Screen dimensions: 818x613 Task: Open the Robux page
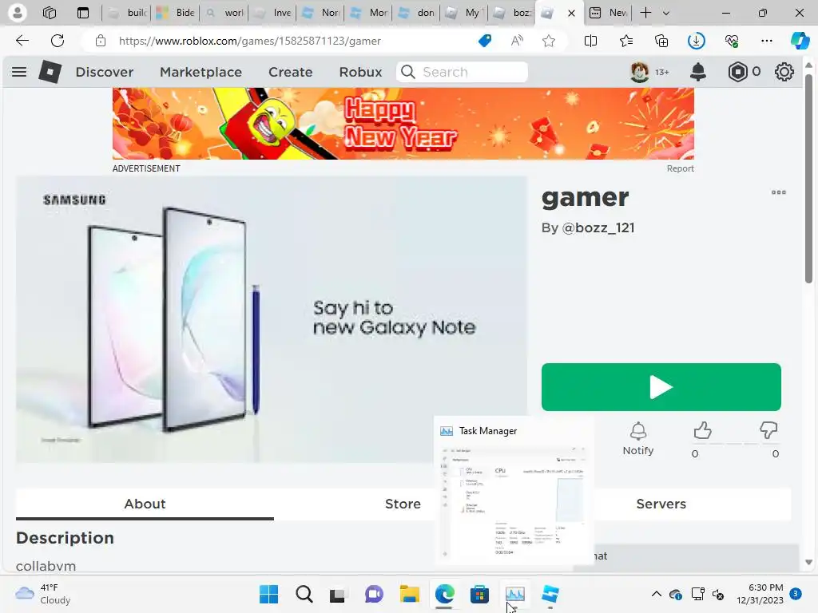(360, 72)
